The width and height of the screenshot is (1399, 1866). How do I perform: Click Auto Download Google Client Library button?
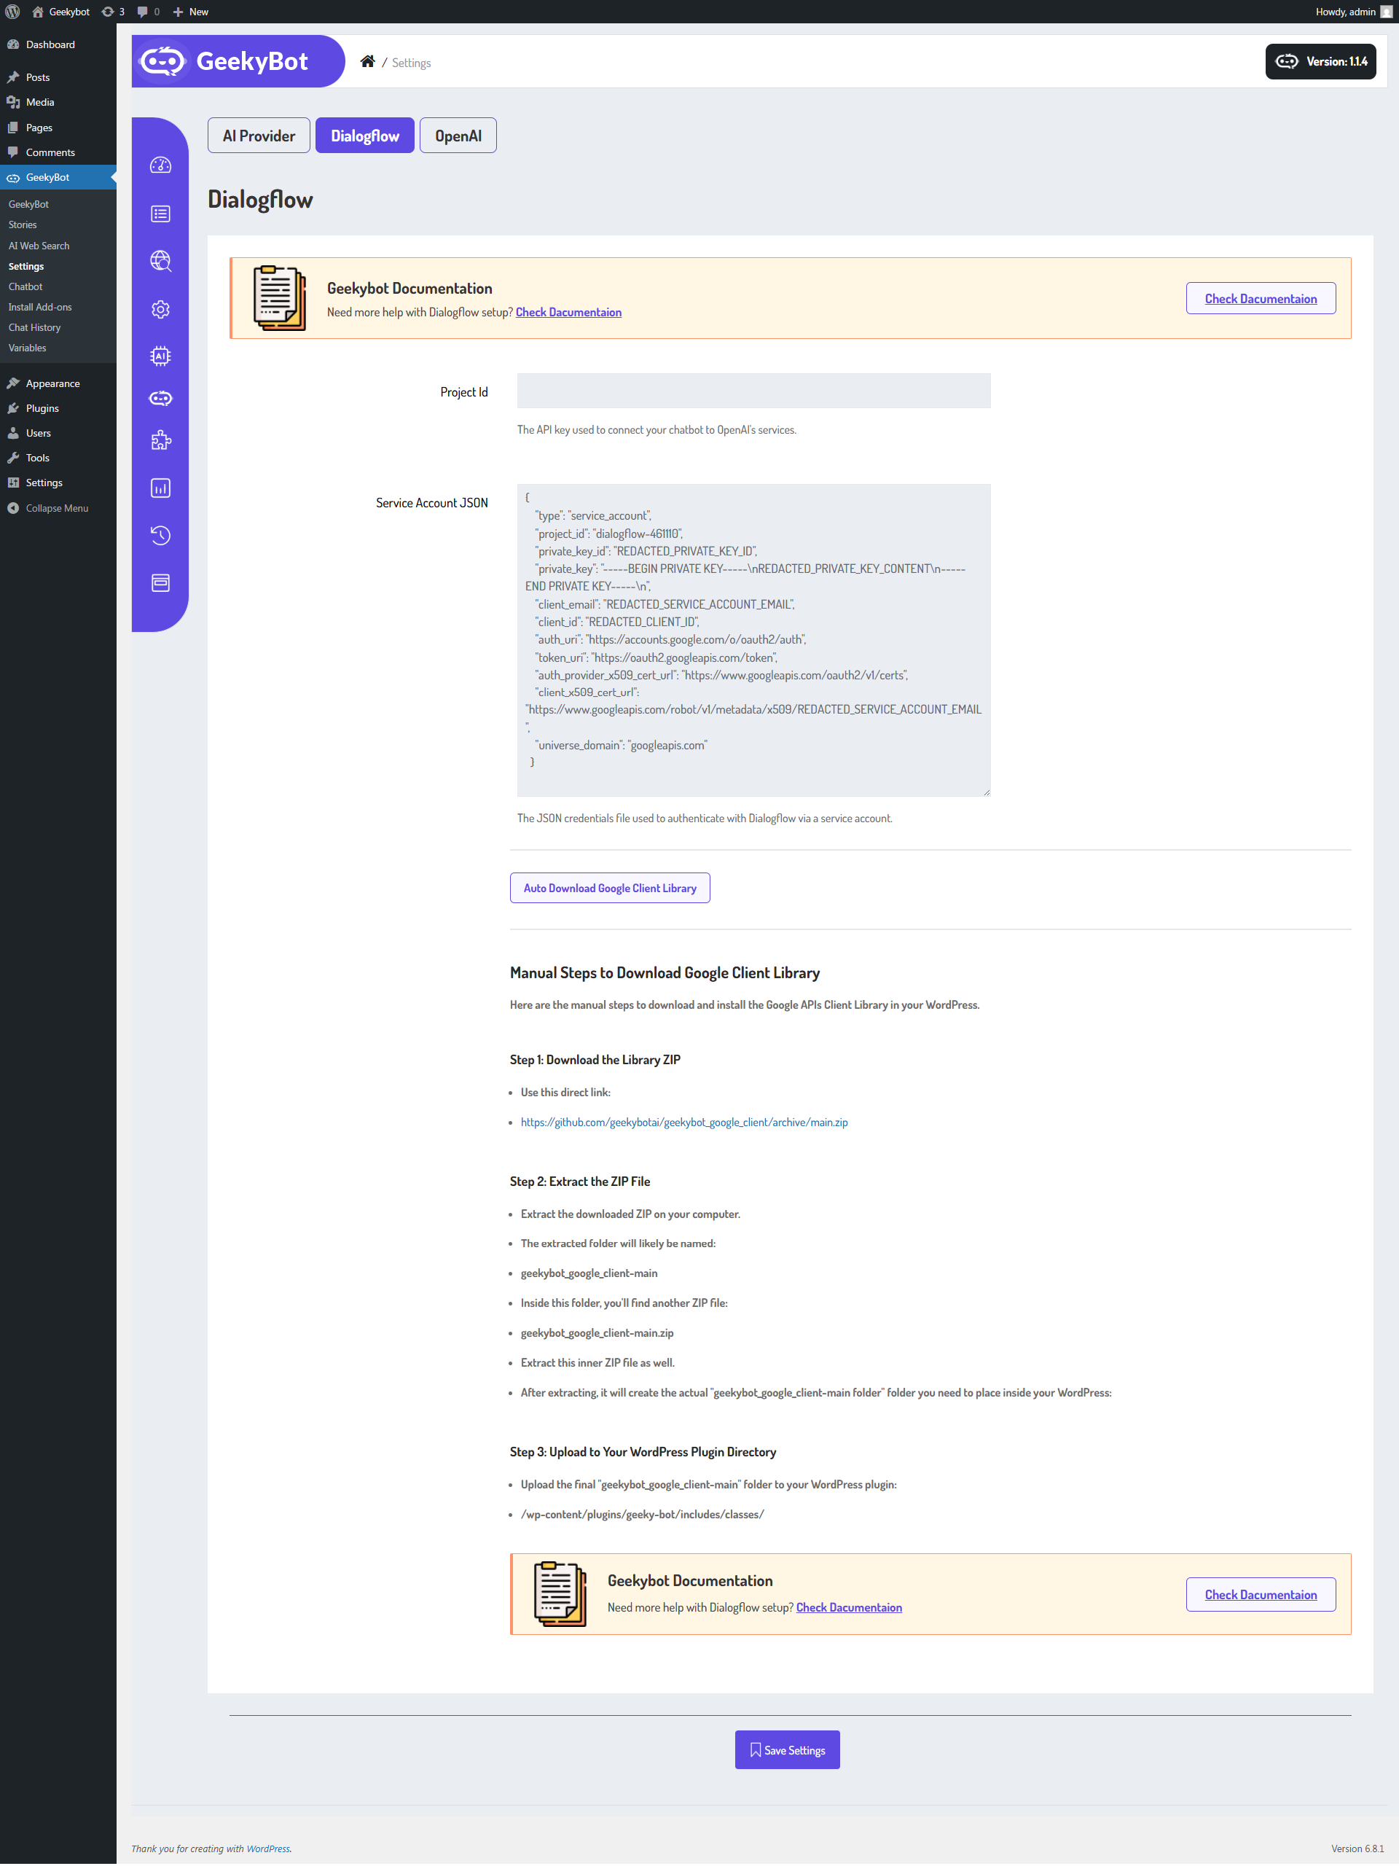pyautogui.click(x=610, y=889)
